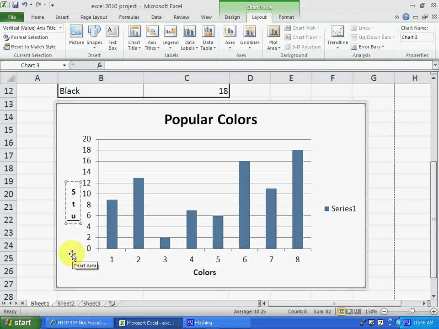Insert a Text Box
The image size is (439, 329).
[x=112, y=37]
